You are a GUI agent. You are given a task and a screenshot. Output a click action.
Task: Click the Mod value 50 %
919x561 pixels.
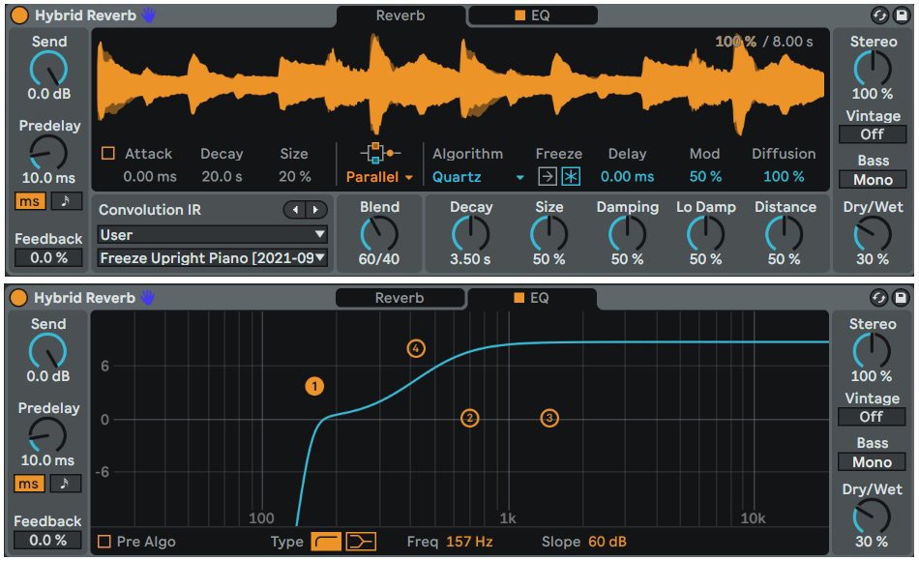click(705, 176)
